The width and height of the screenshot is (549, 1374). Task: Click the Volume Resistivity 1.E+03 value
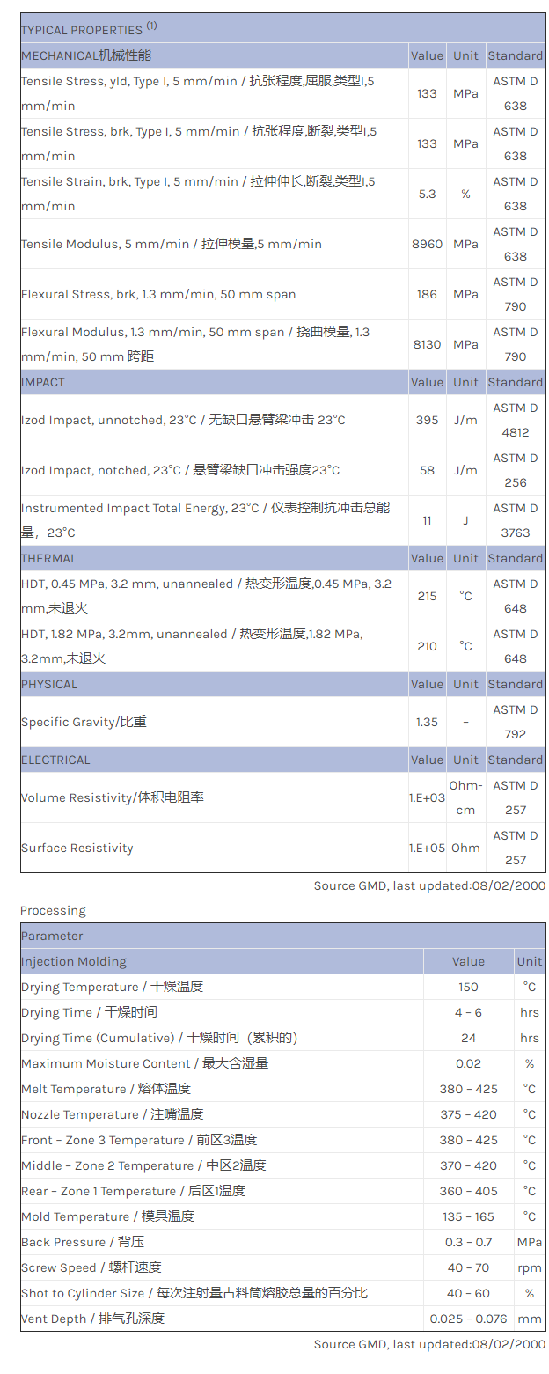(427, 797)
